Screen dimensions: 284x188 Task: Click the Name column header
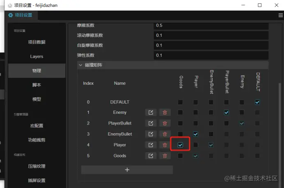click(x=120, y=83)
